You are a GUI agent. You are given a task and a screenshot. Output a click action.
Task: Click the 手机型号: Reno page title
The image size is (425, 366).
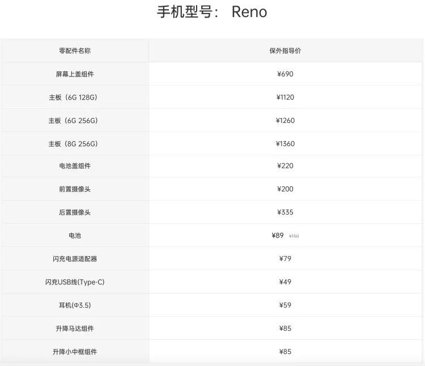coord(212,12)
